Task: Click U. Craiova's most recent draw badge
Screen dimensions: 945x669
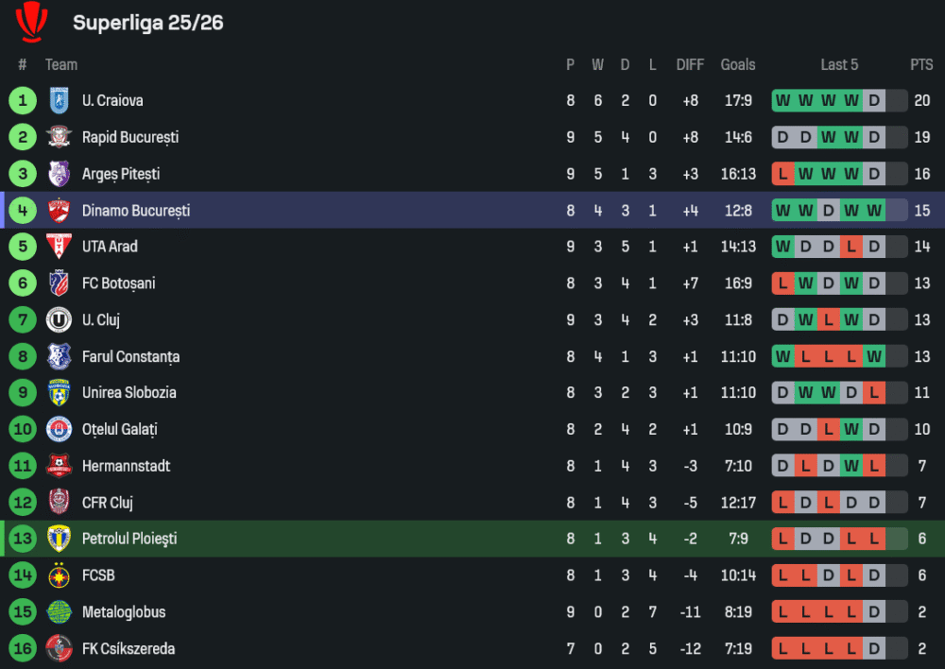Action: point(874,100)
